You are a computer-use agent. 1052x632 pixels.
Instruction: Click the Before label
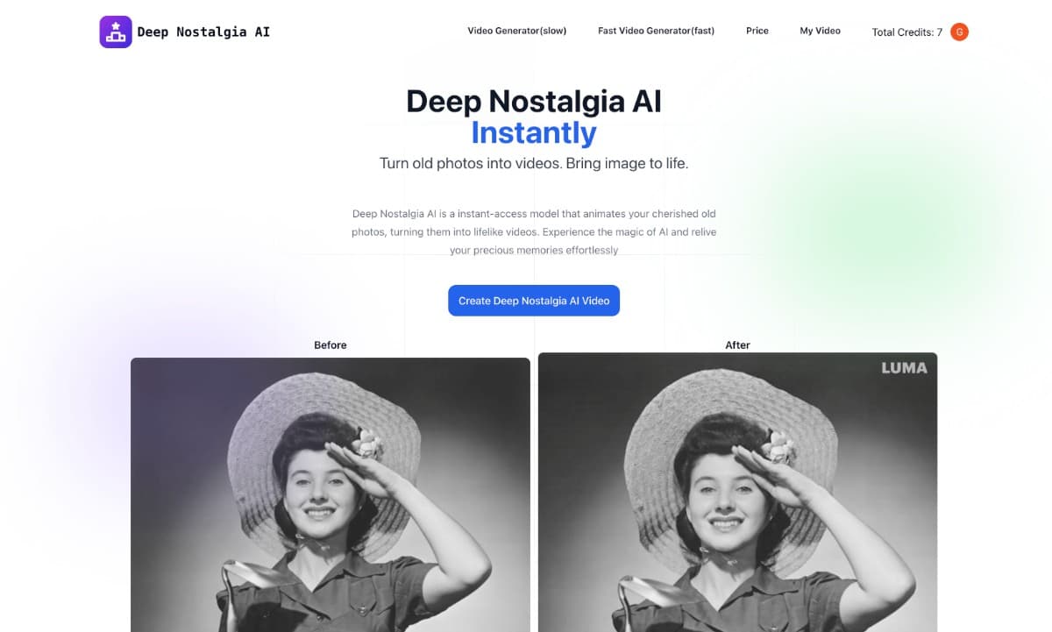(x=331, y=345)
